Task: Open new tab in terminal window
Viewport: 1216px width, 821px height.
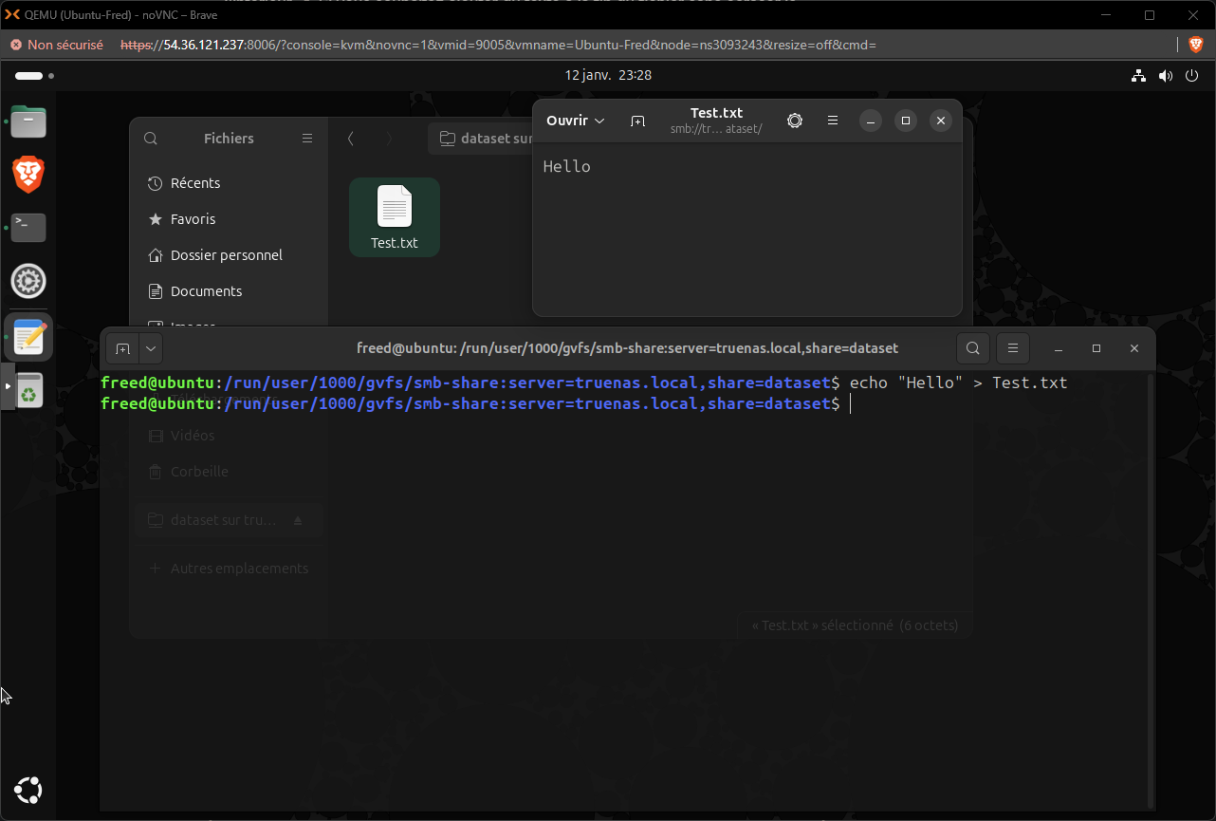Action: coord(122,348)
